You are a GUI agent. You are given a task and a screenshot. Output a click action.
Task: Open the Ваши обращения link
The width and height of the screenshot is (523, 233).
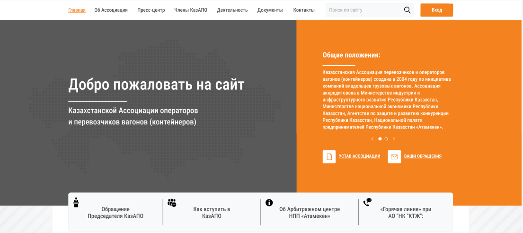[423, 156]
